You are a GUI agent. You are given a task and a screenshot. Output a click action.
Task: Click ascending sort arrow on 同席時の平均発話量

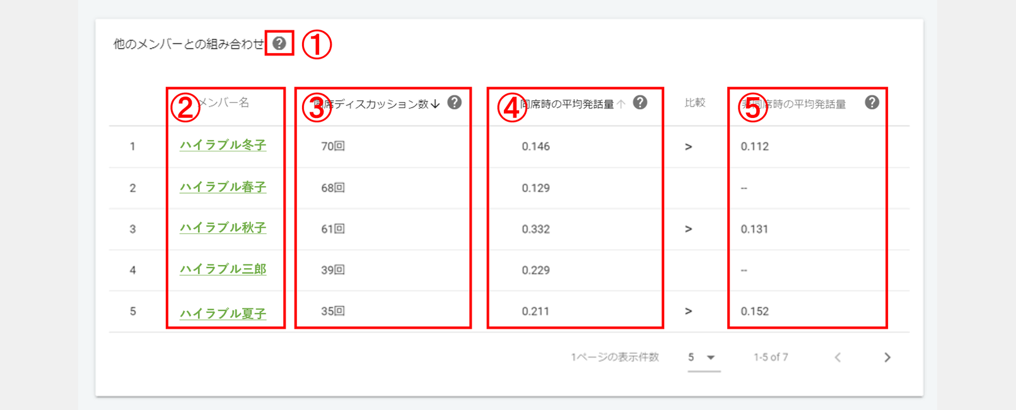[x=621, y=104]
